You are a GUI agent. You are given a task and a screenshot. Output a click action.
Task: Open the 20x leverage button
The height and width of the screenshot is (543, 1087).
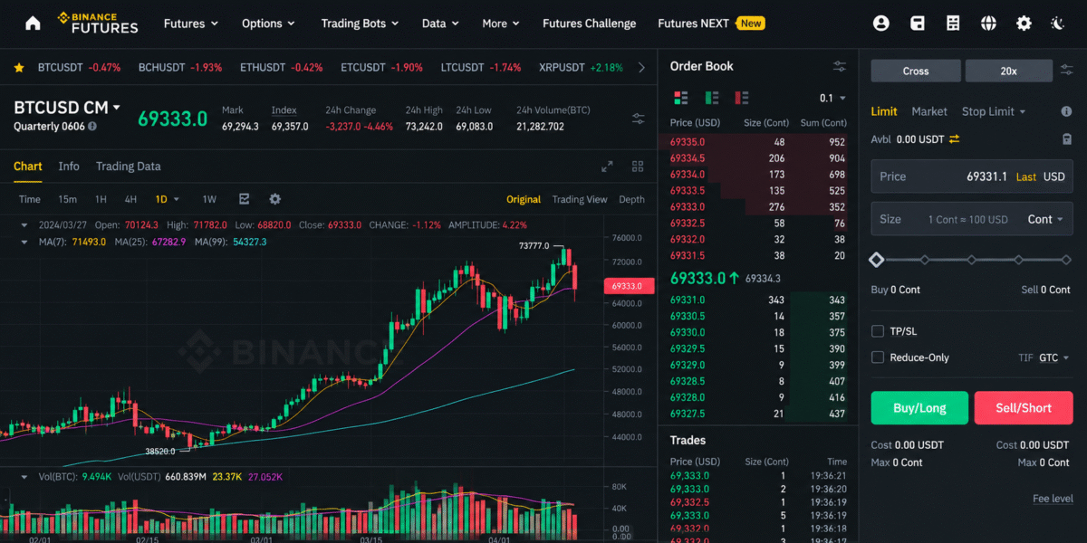tap(1008, 71)
